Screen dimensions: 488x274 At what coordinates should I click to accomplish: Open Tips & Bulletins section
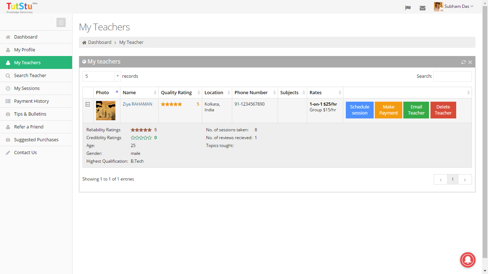36,114
